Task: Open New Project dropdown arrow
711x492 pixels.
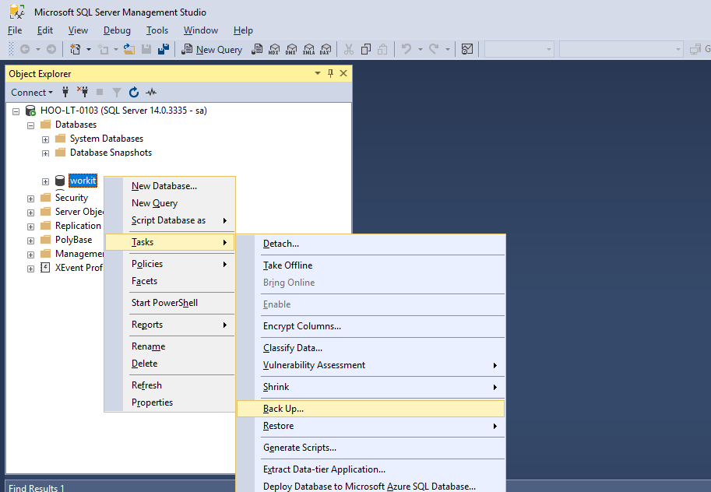Action: [89, 49]
